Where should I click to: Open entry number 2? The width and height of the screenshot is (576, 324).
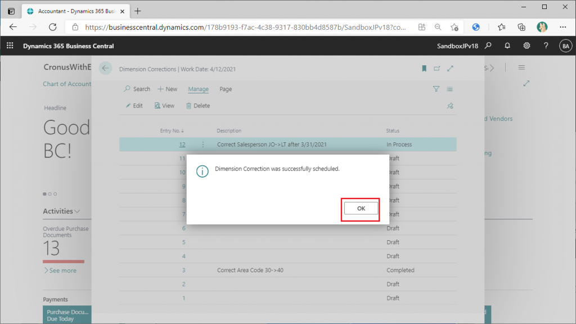pos(184,284)
